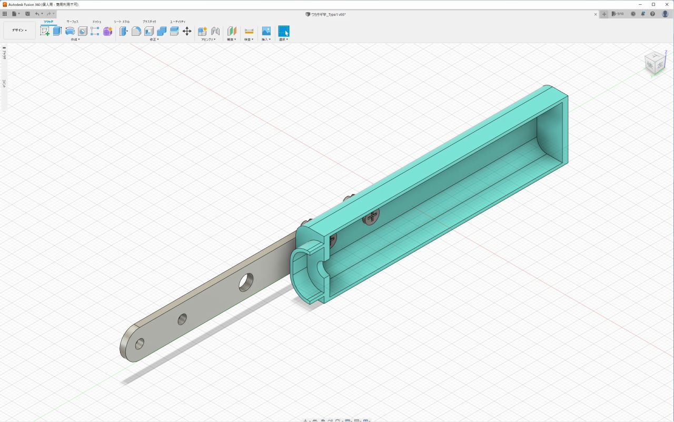Undo the last action
Screen dimensions: 674x422
37,14
